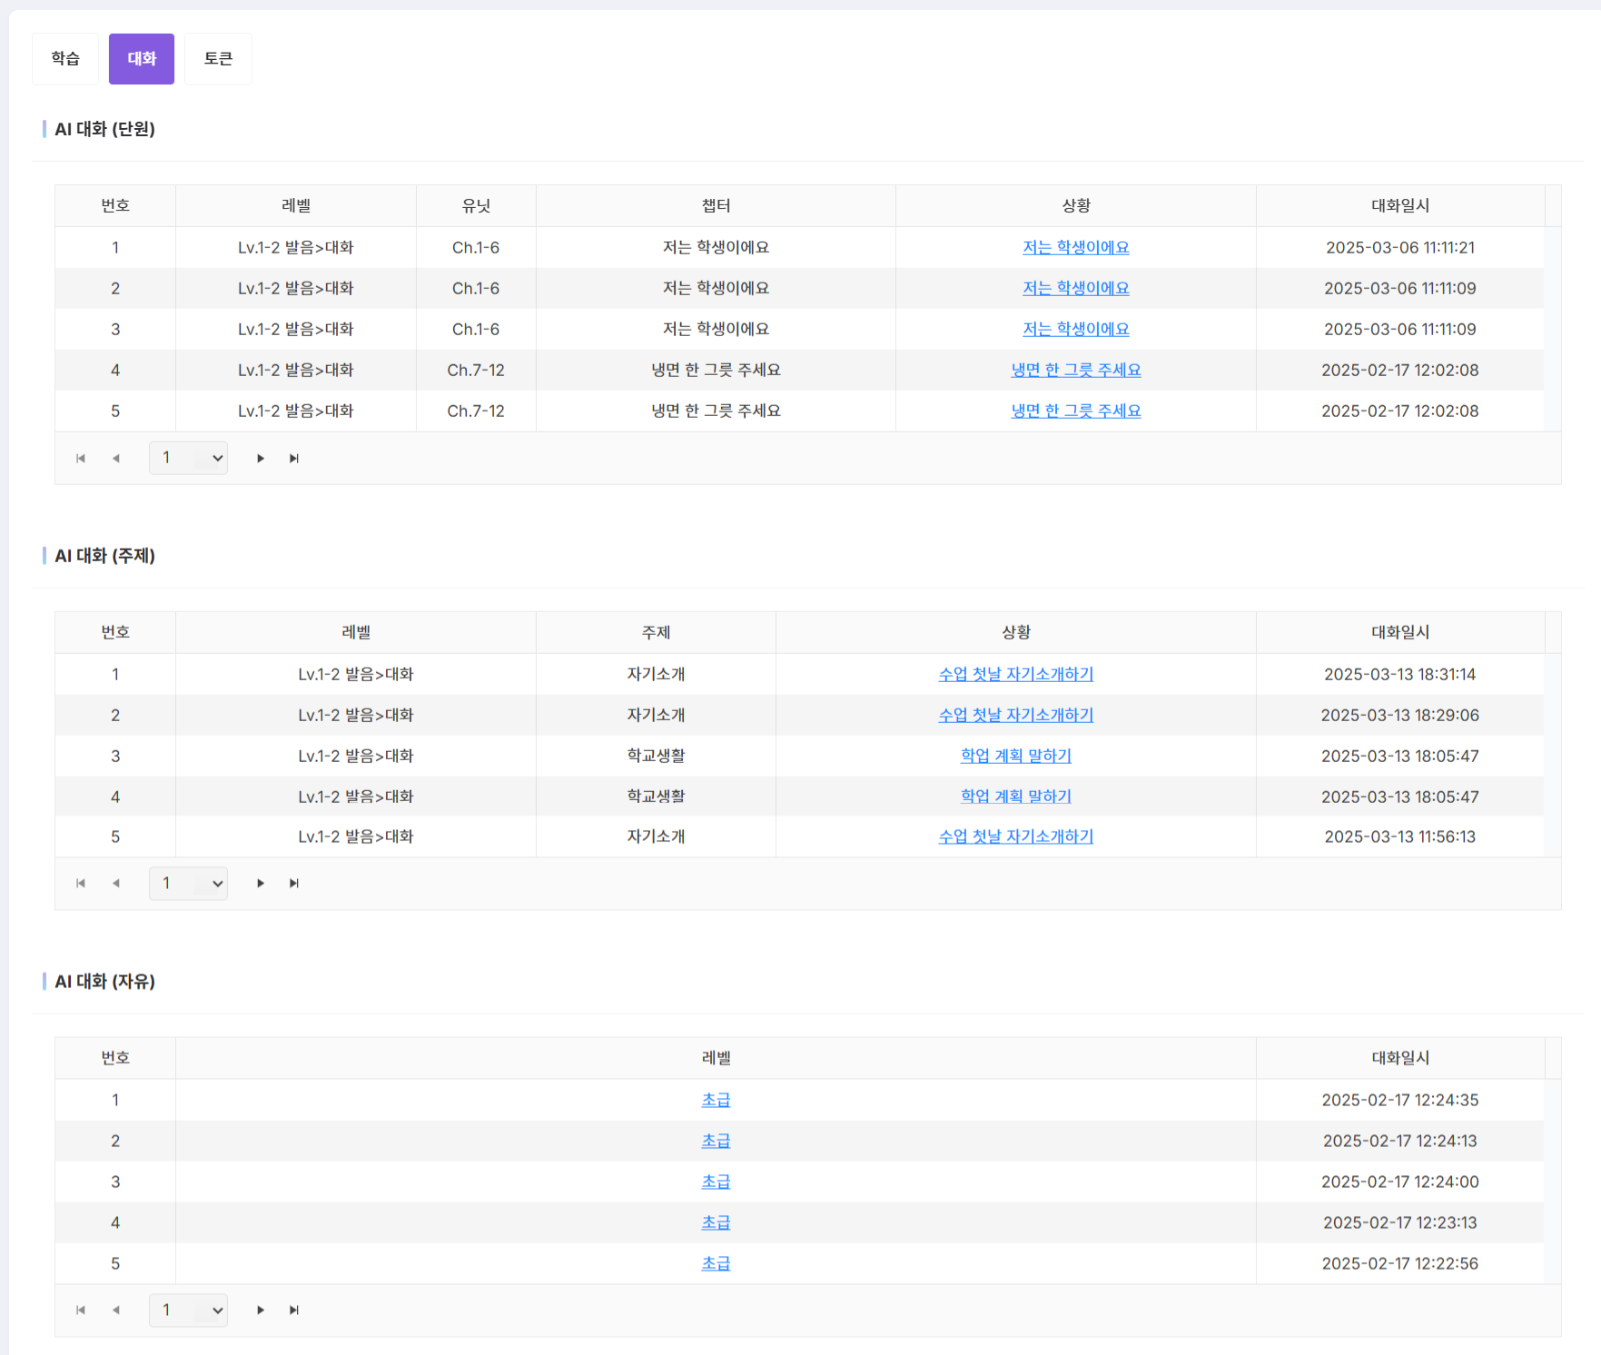Open the 토큰 tab
The height and width of the screenshot is (1355, 1601).
(x=218, y=59)
